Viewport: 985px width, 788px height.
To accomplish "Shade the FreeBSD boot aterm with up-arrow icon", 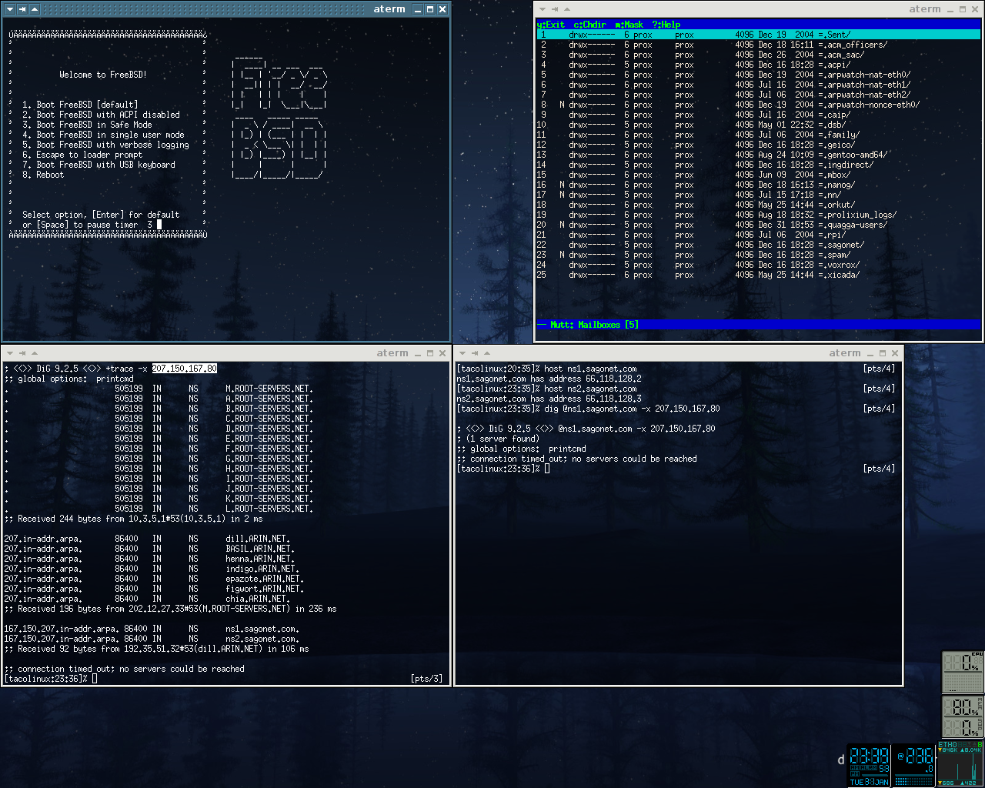I will pos(35,9).
